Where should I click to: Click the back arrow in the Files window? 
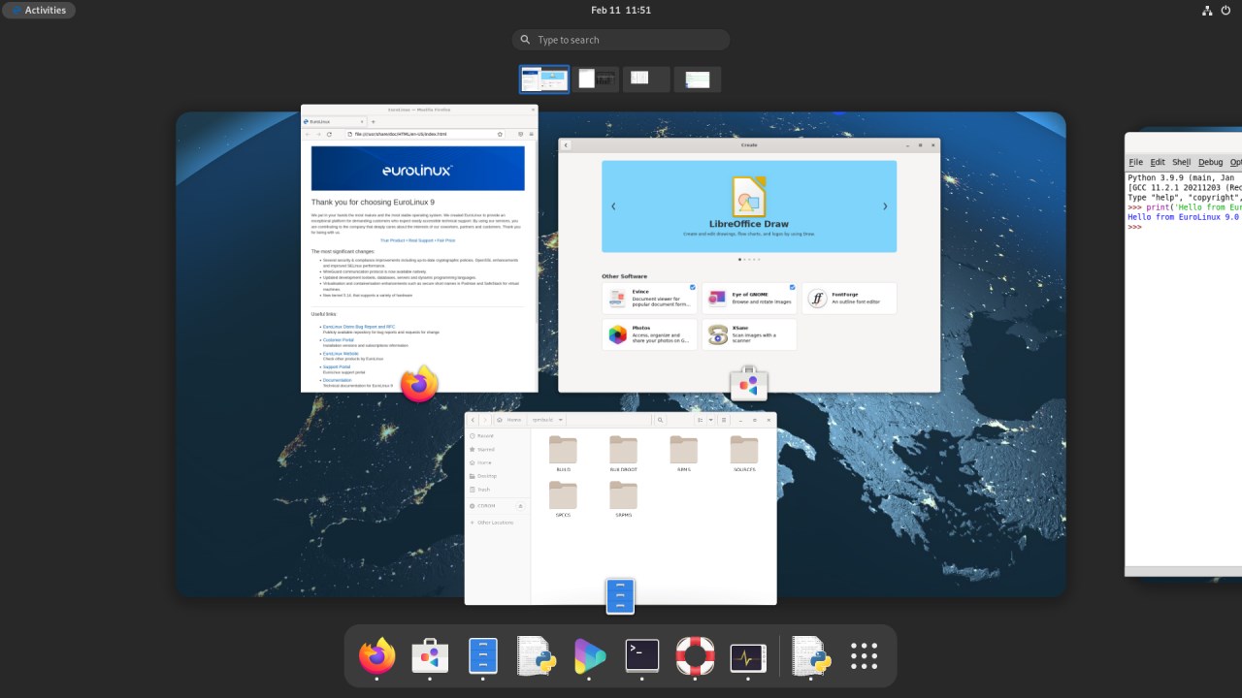(x=474, y=420)
